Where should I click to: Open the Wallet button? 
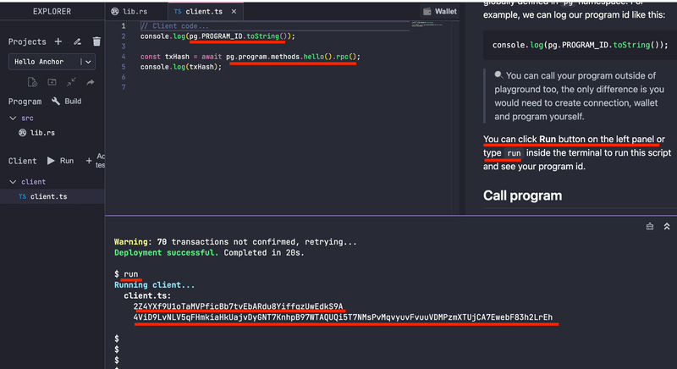point(439,12)
